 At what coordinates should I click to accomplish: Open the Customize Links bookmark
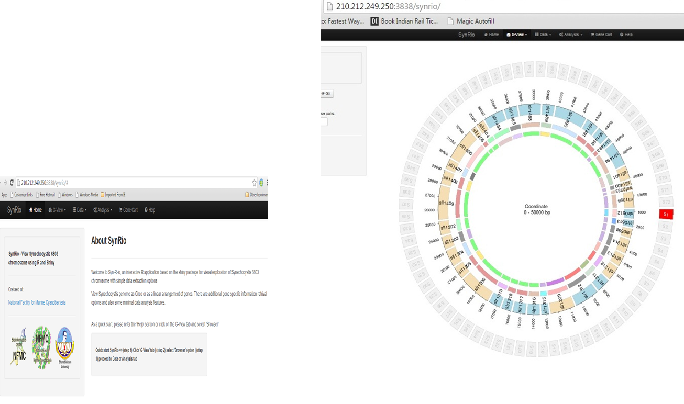[21, 195]
